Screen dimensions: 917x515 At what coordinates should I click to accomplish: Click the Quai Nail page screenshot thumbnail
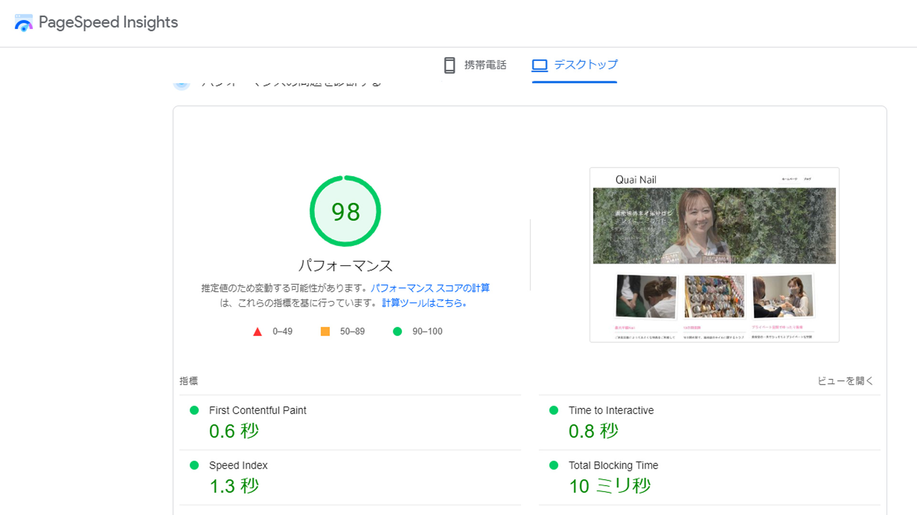click(714, 255)
